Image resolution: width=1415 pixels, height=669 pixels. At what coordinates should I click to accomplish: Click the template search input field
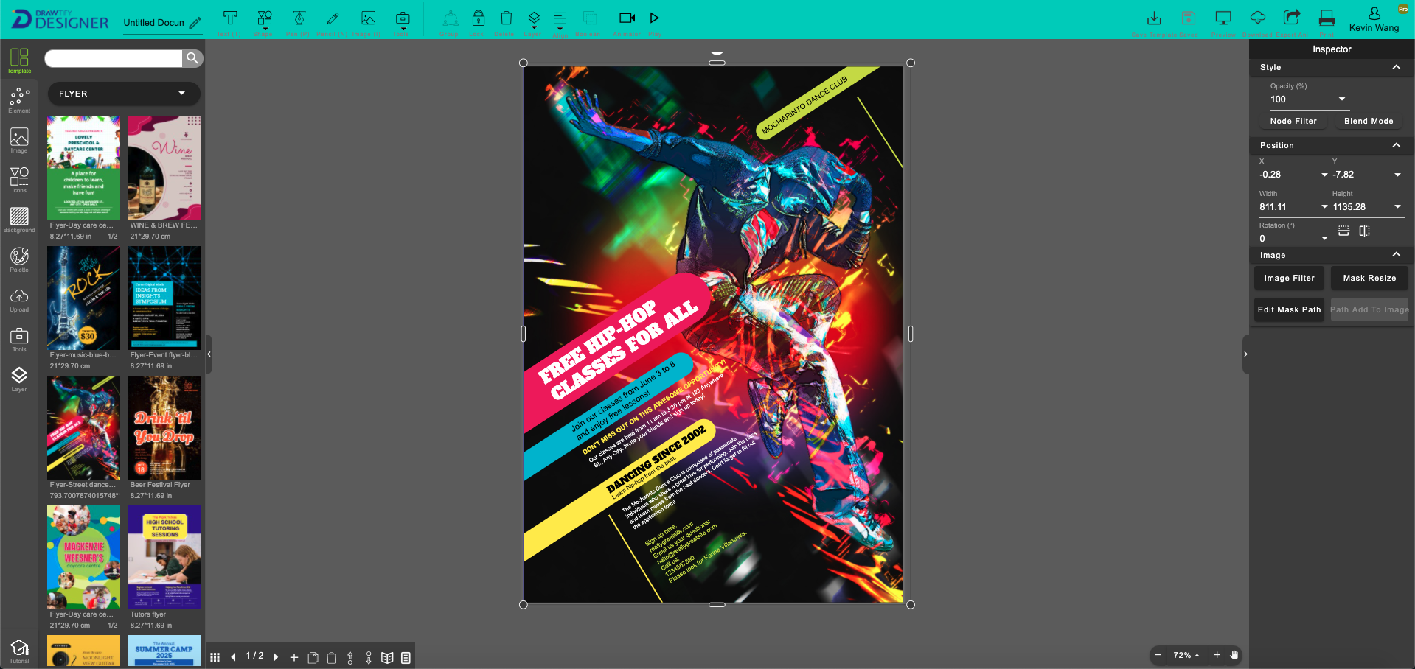114,58
